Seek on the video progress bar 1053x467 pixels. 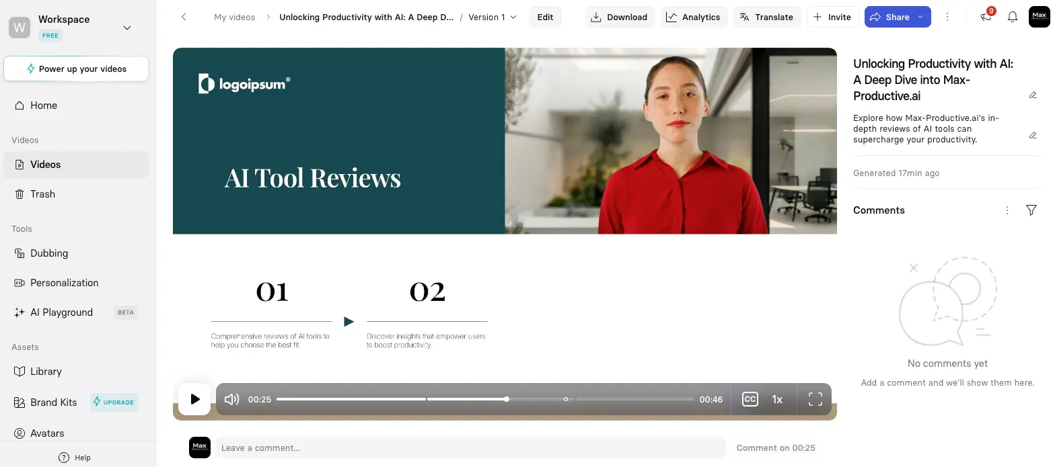tap(485, 399)
